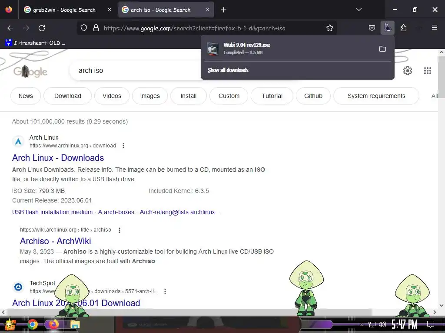Screen dimensions: 445x333
Task: Click the horizontal scrollbar left arrow
Action: point(3,312)
